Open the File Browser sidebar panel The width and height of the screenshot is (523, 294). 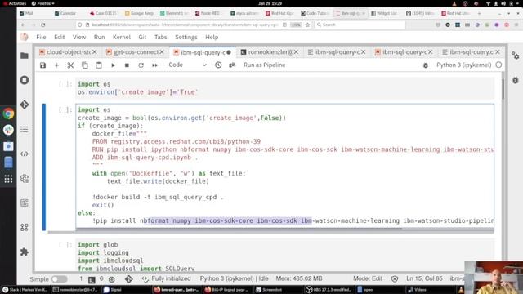coord(25,56)
